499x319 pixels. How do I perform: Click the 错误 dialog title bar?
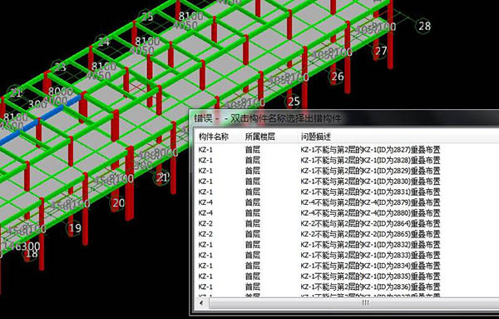[x=344, y=118]
